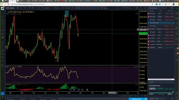Screen dimensions: 179x100
Task: Click the Last column header
Action: (160, 11)
